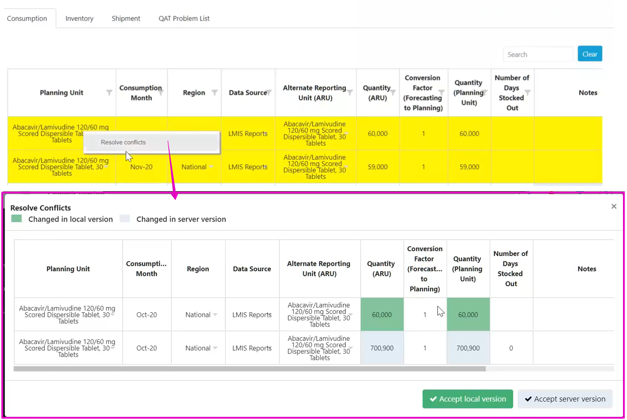Click Oct-20 in the local version row

pyautogui.click(x=147, y=315)
